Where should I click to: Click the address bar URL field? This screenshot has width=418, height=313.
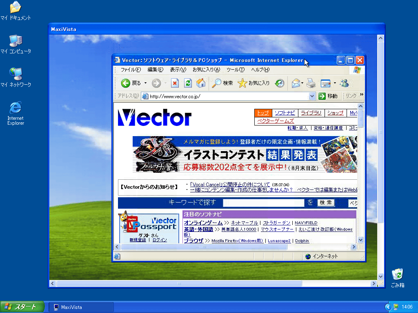tap(229, 96)
